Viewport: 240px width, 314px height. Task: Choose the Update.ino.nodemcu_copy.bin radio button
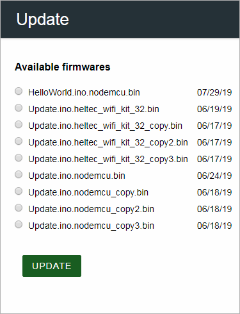[x=19, y=191]
